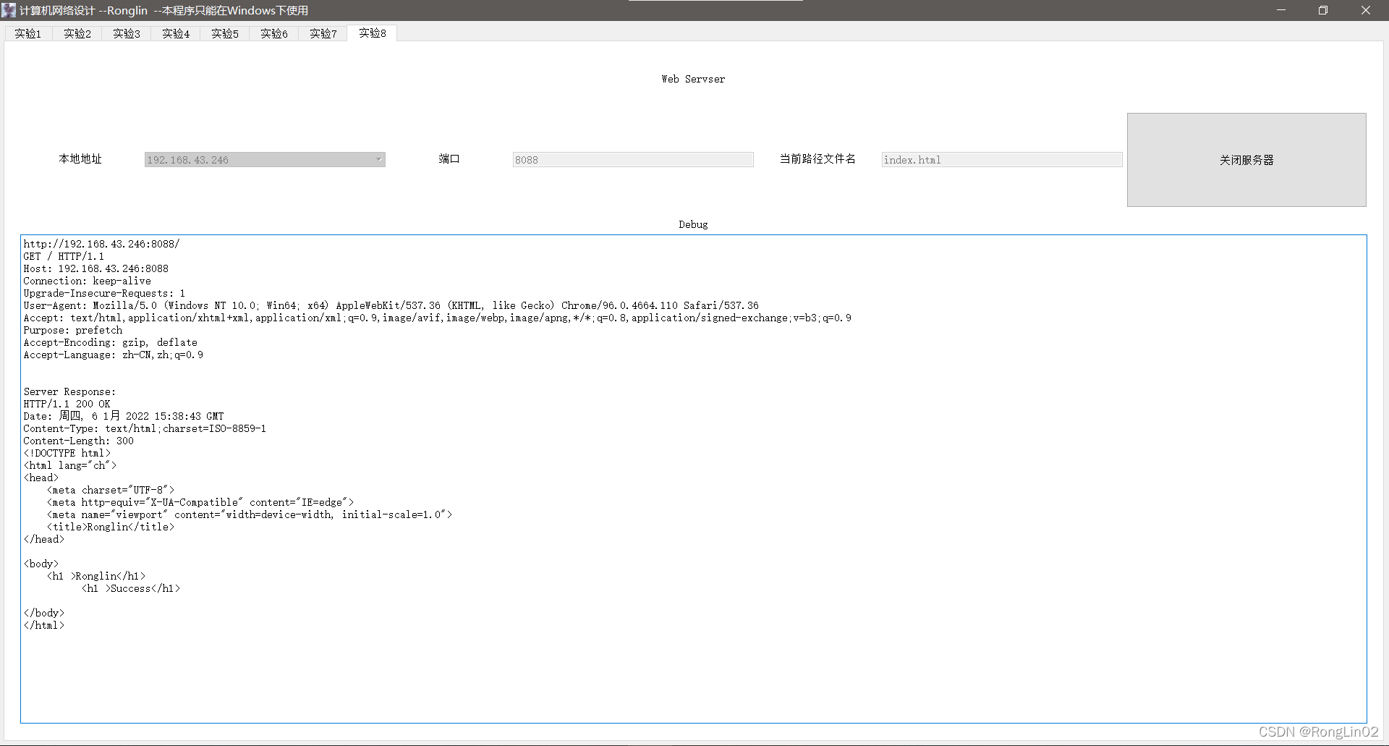1389x746 pixels.
Task: Restore down the window
Action: point(1323,10)
